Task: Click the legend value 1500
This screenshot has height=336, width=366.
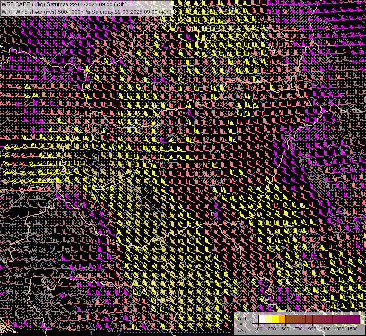Action: [353, 329]
